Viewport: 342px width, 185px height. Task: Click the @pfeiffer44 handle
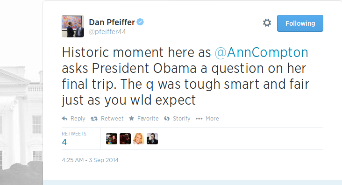[107, 32]
